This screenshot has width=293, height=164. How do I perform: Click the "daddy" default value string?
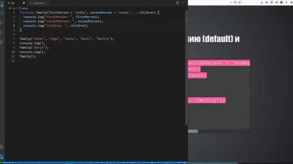coord(81,12)
